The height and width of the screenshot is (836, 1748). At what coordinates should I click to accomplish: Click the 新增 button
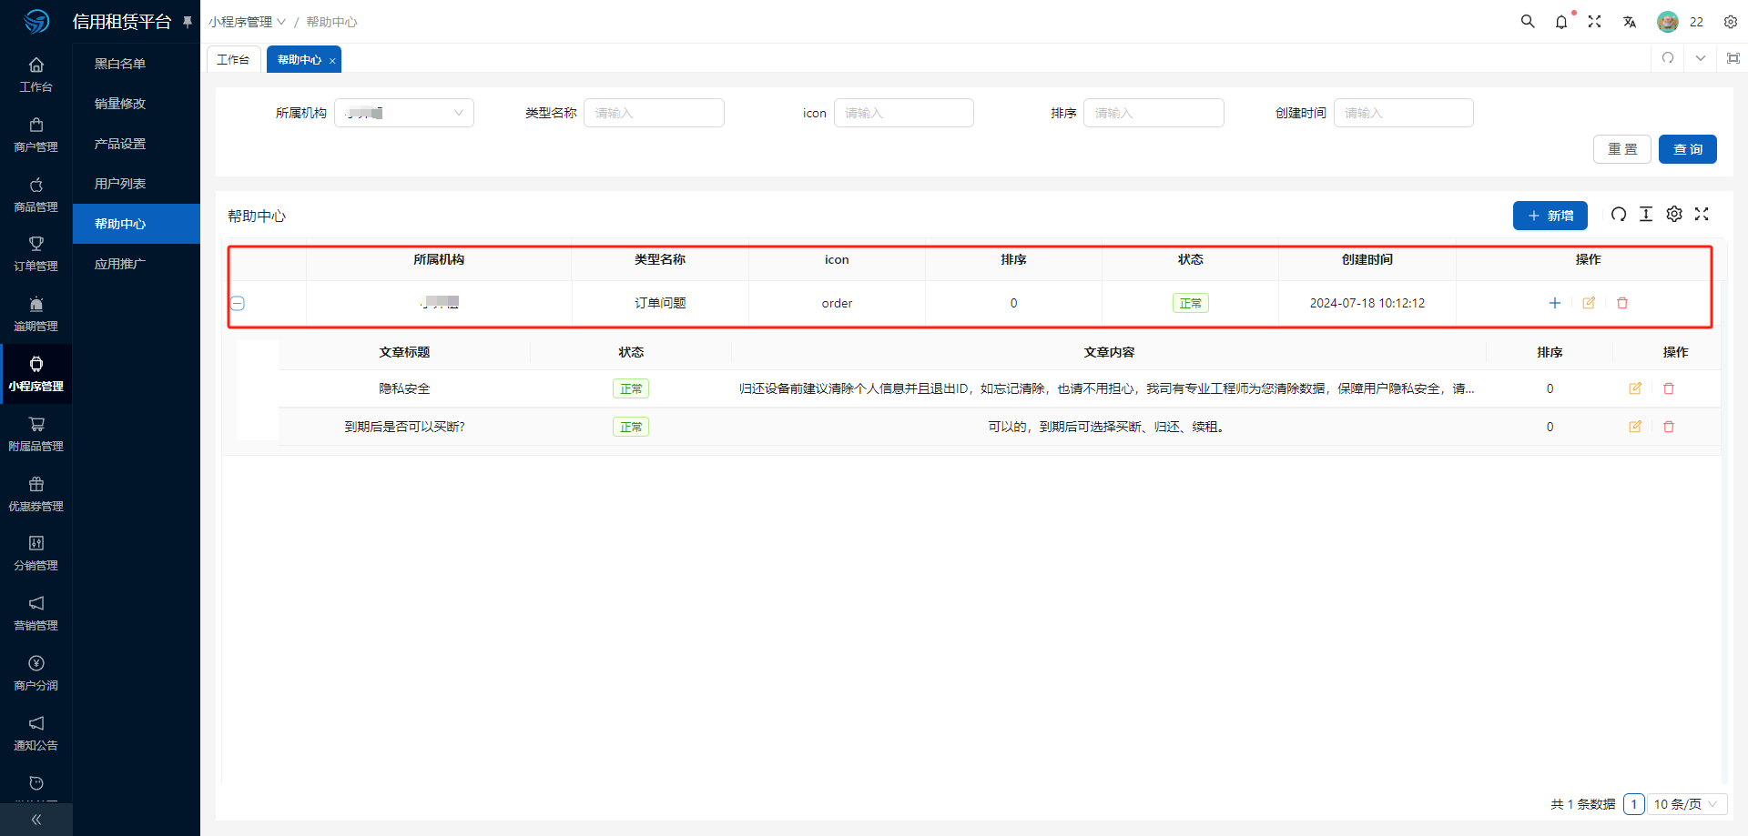pos(1550,216)
